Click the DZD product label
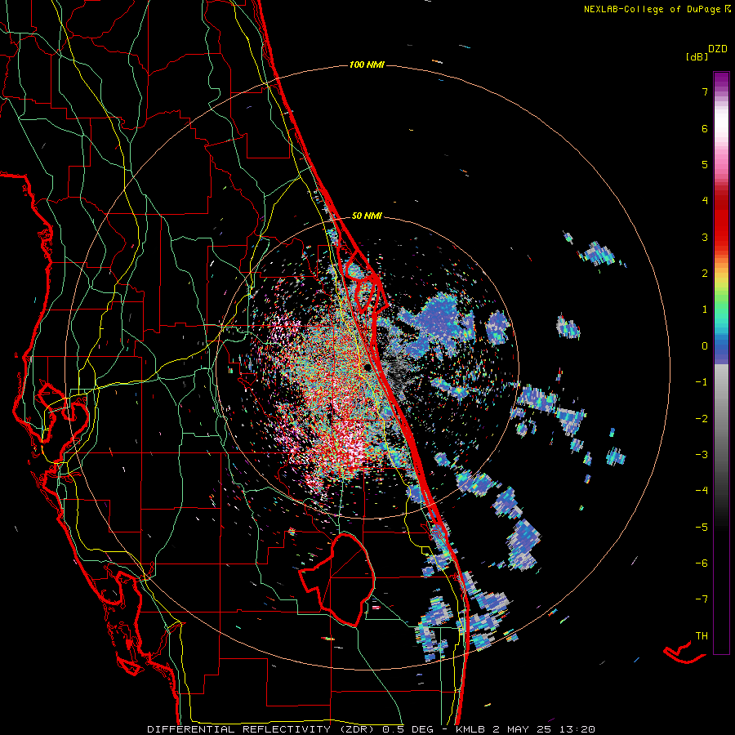Image resolution: width=735 pixels, height=735 pixels. [x=718, y=48]
